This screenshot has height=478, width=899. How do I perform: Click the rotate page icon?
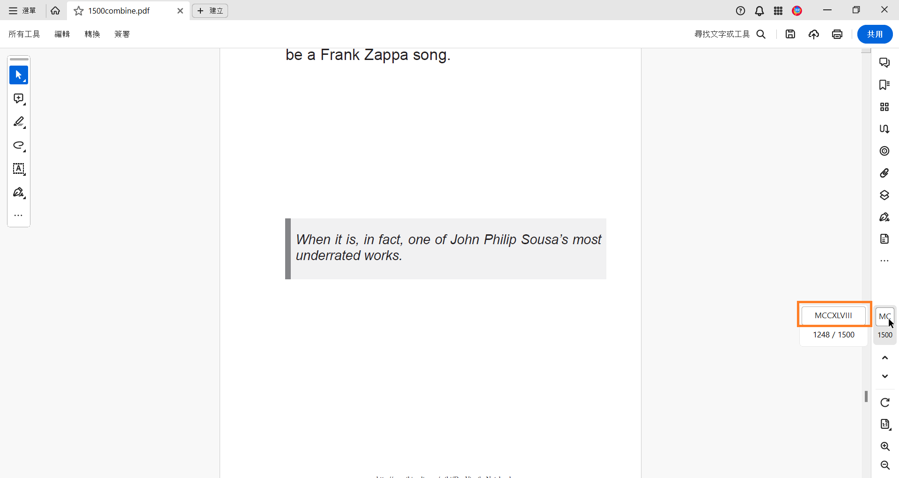pyautogui.click(x=884, y=403)
